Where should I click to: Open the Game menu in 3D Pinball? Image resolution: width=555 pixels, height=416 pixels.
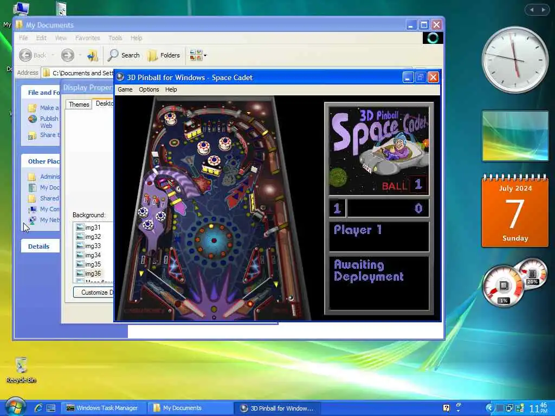click(x=125, y=89)
